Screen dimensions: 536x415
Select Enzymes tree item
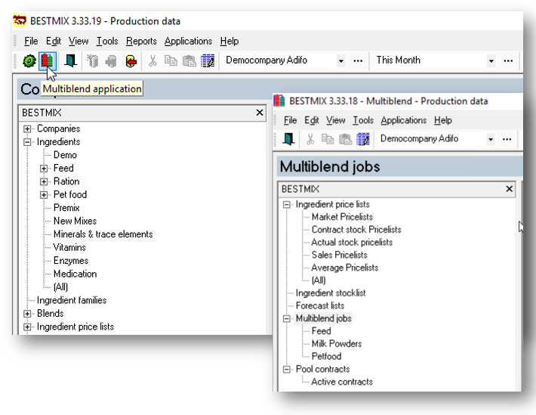(71, 261)
